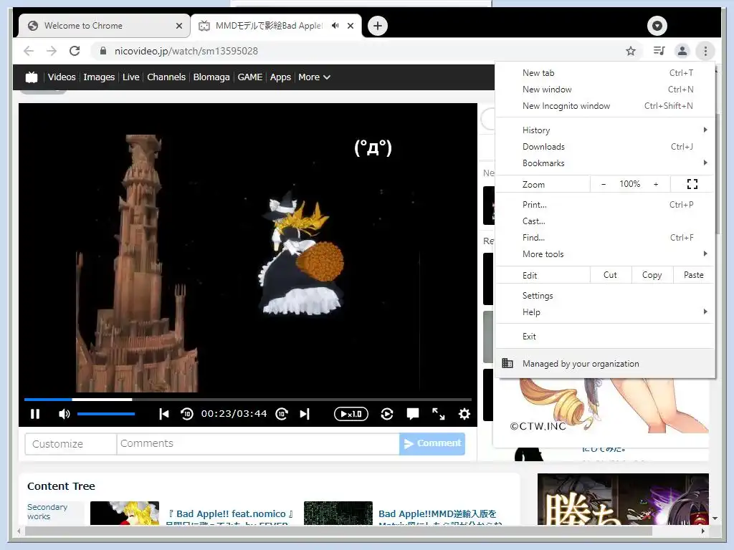Image resolution: width=734 pixels, height=550 pixels.
Task: Click the Comments input field
Action: coord(258,443)
